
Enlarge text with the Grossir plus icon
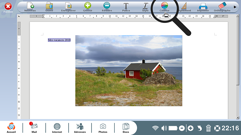88,7
